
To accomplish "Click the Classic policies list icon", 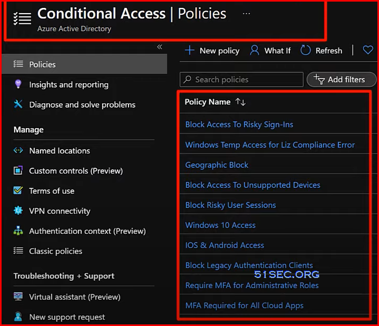I will (x=18, y=251).
